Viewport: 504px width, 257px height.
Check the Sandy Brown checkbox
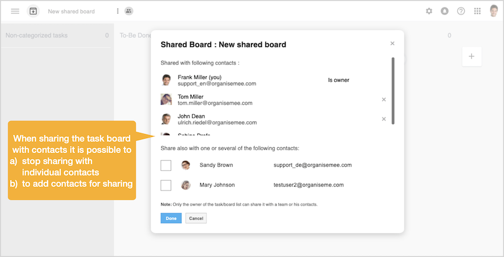click(x=166, y=165)
